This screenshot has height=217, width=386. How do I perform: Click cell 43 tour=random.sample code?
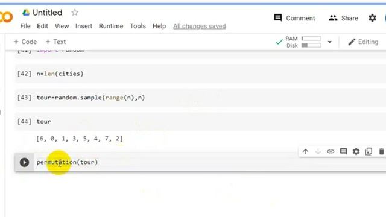click(x=90, y=98)
